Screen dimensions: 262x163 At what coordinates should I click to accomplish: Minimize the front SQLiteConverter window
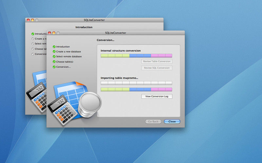click(54, 33)
